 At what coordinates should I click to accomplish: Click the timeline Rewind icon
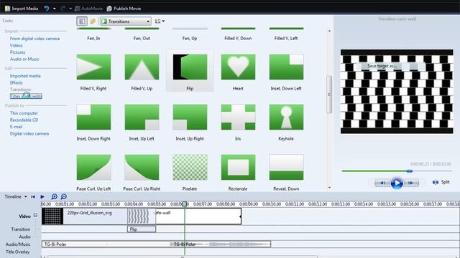(33, 196)
